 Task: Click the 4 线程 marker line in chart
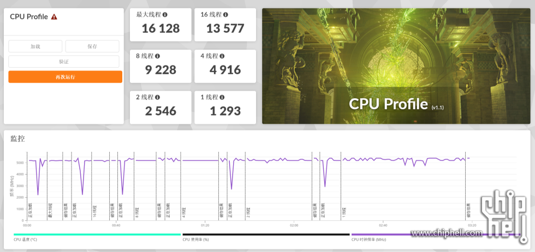tap(181, 186)
